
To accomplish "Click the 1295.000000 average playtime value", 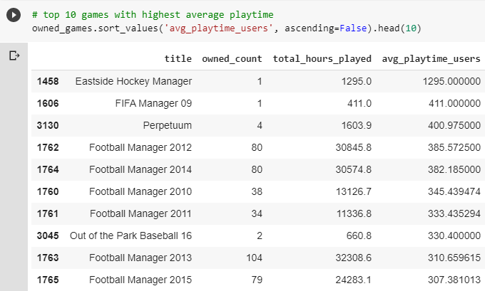I will 451,81.
